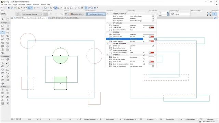
Task: Click the Length outside Column row
Action: [x=131, y=50]
